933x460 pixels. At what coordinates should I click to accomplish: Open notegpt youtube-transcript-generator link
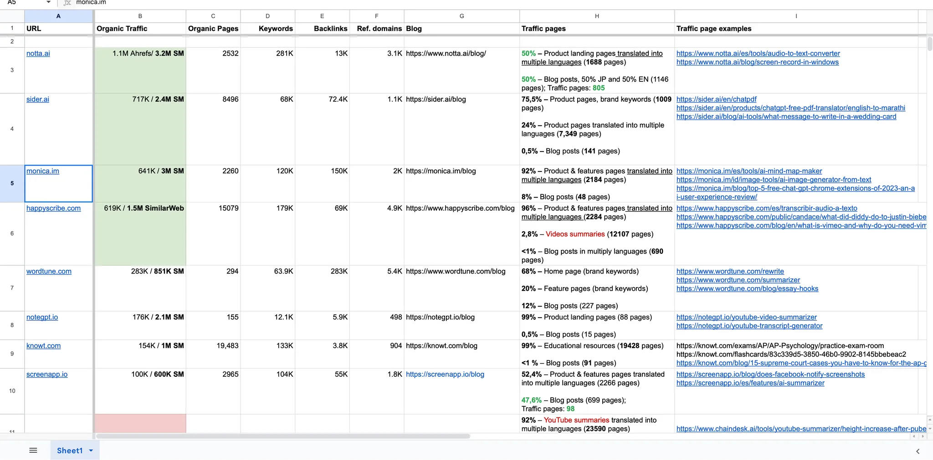pos(749,326)
